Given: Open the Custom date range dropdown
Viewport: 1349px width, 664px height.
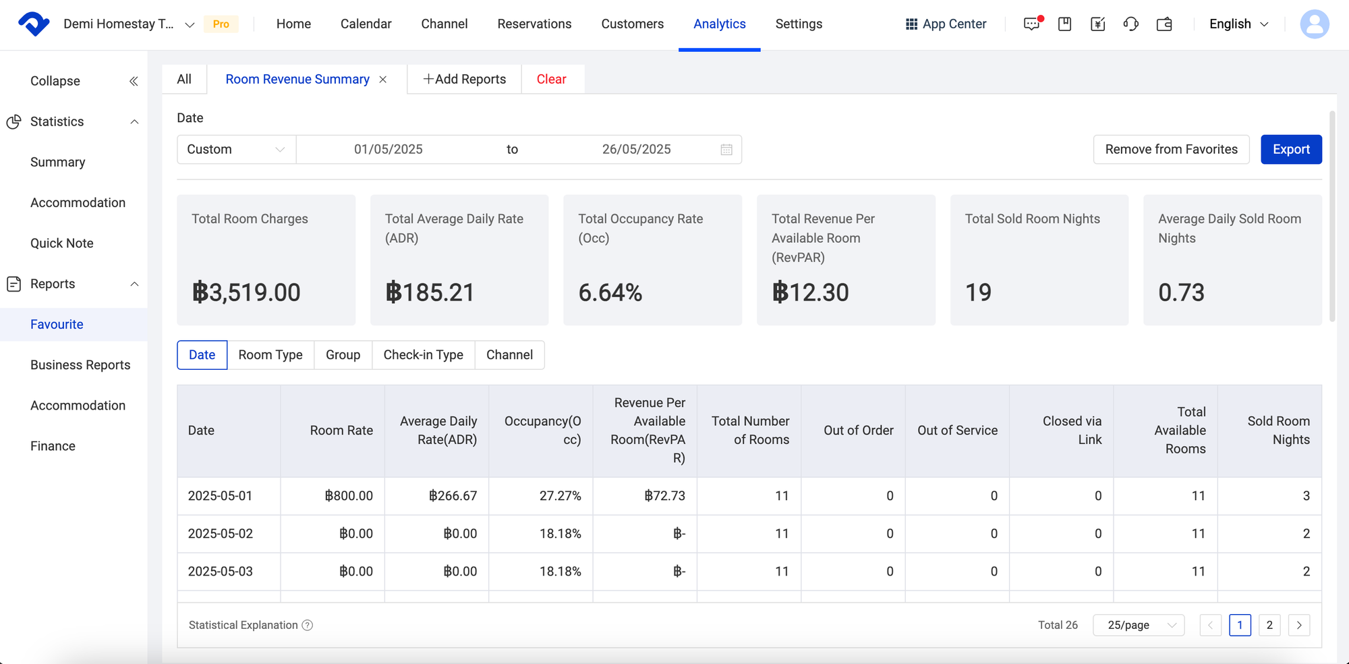Looking at the screenshot, I should coord(235,149).
